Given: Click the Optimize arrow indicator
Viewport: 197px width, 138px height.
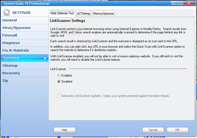Looking at the screenshot, I should pos(45,58).
